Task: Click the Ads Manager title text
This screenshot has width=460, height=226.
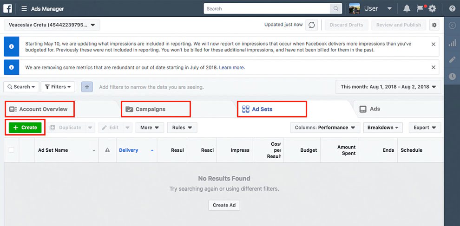Action: [47, 9]
